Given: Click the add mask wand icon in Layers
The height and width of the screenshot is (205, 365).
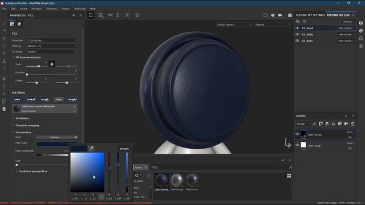Looking at the screenshot, I should pyautogui.click(x=314, y=124).
